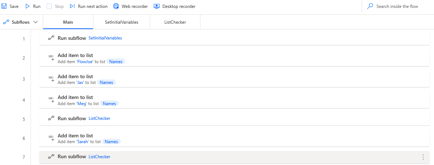
Task: Launch the Desktop recorder monitor icon
Action: [157, 6]
